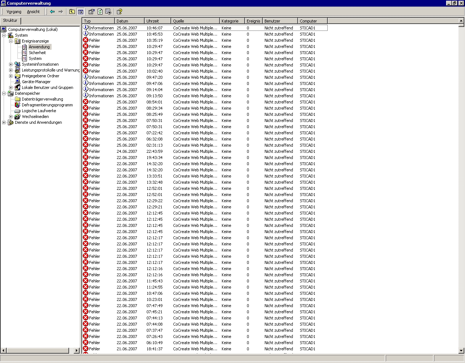Click the Ereignis column header
Screen dimensions: 465x363
pos(254,21)
